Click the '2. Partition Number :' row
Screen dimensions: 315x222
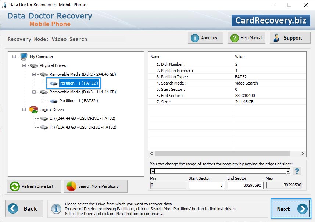(x=227, y=71)
